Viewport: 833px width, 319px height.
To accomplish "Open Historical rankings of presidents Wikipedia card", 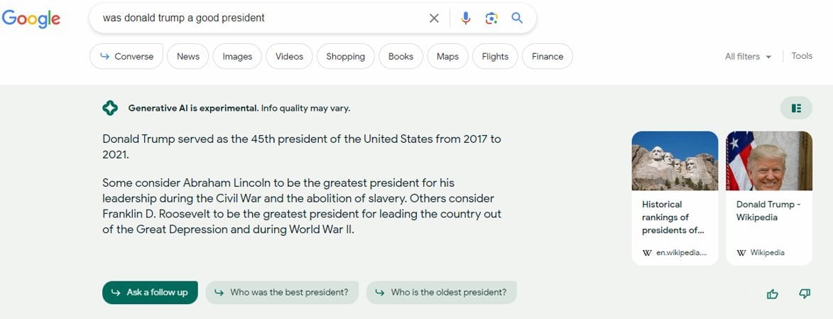I will 675,198.
